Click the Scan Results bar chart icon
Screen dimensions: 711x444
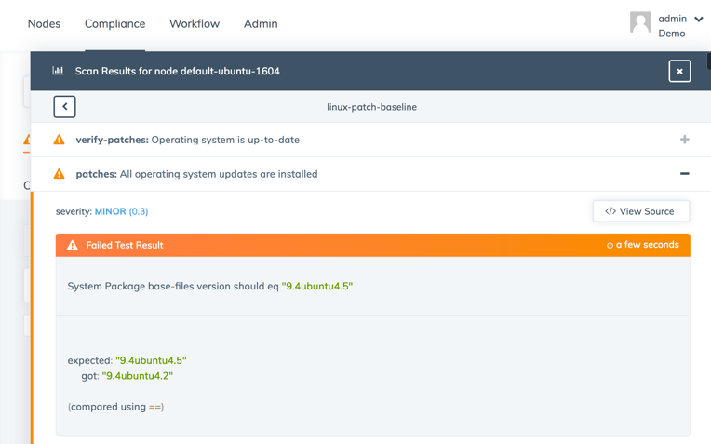(59, 71)
